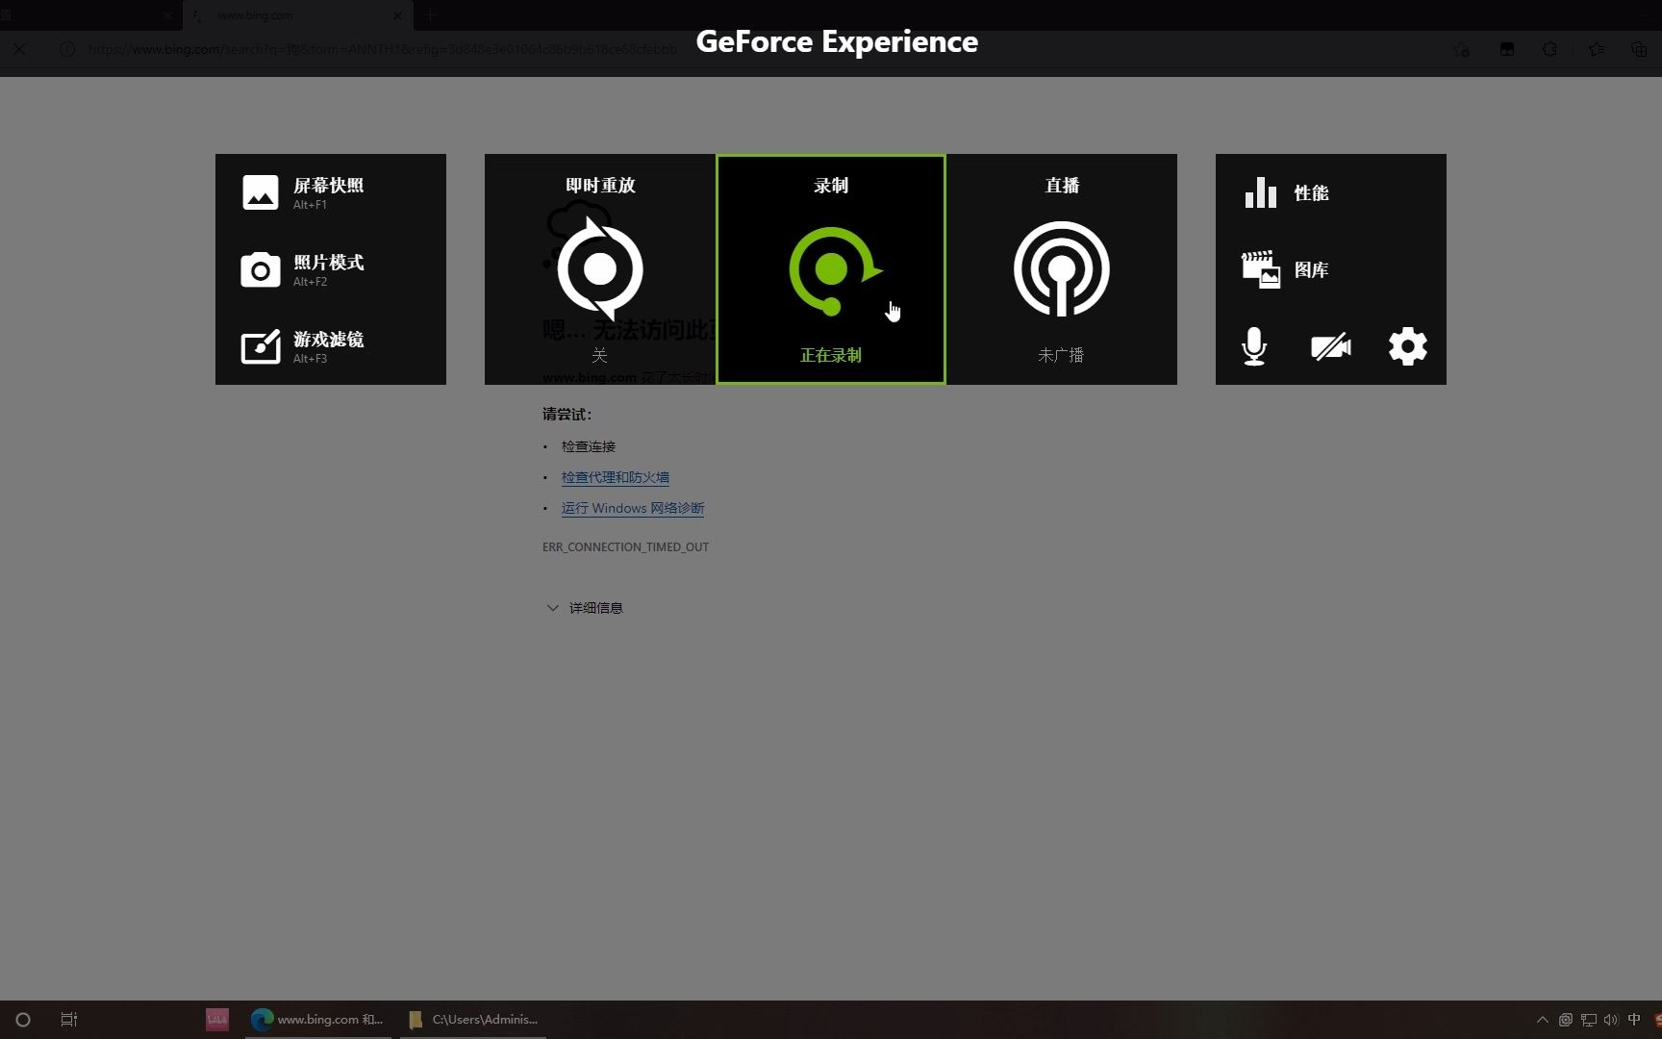
Task: Click "检查代理和防火墙" link
Action: tap(616, 477)
